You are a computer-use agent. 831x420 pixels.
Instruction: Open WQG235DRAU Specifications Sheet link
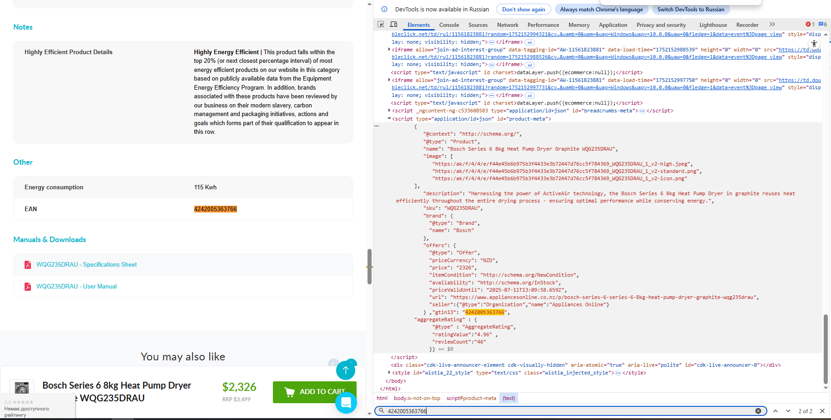pyautogui.click(x=86, y=265)
